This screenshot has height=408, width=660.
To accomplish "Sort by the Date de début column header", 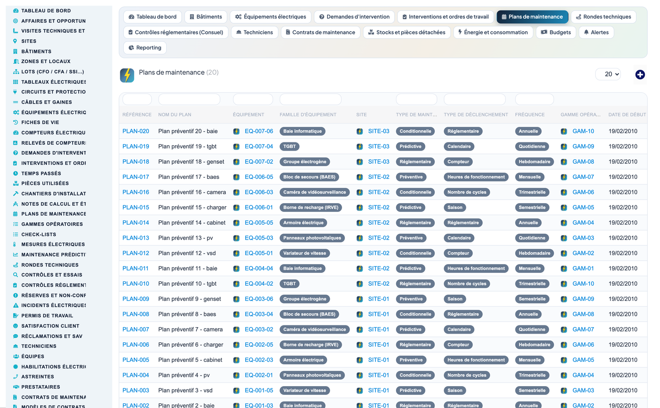I will 627,115.
